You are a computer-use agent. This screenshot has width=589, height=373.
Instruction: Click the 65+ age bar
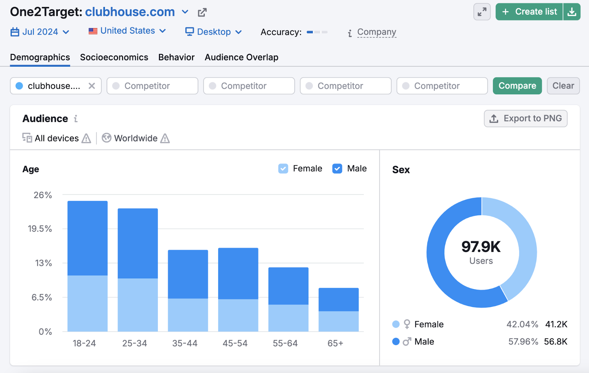pos(339,310)
